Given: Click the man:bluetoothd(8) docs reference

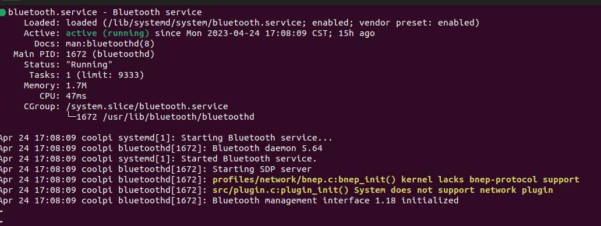Looking at the screenshot, I should (x=110, y=44).
